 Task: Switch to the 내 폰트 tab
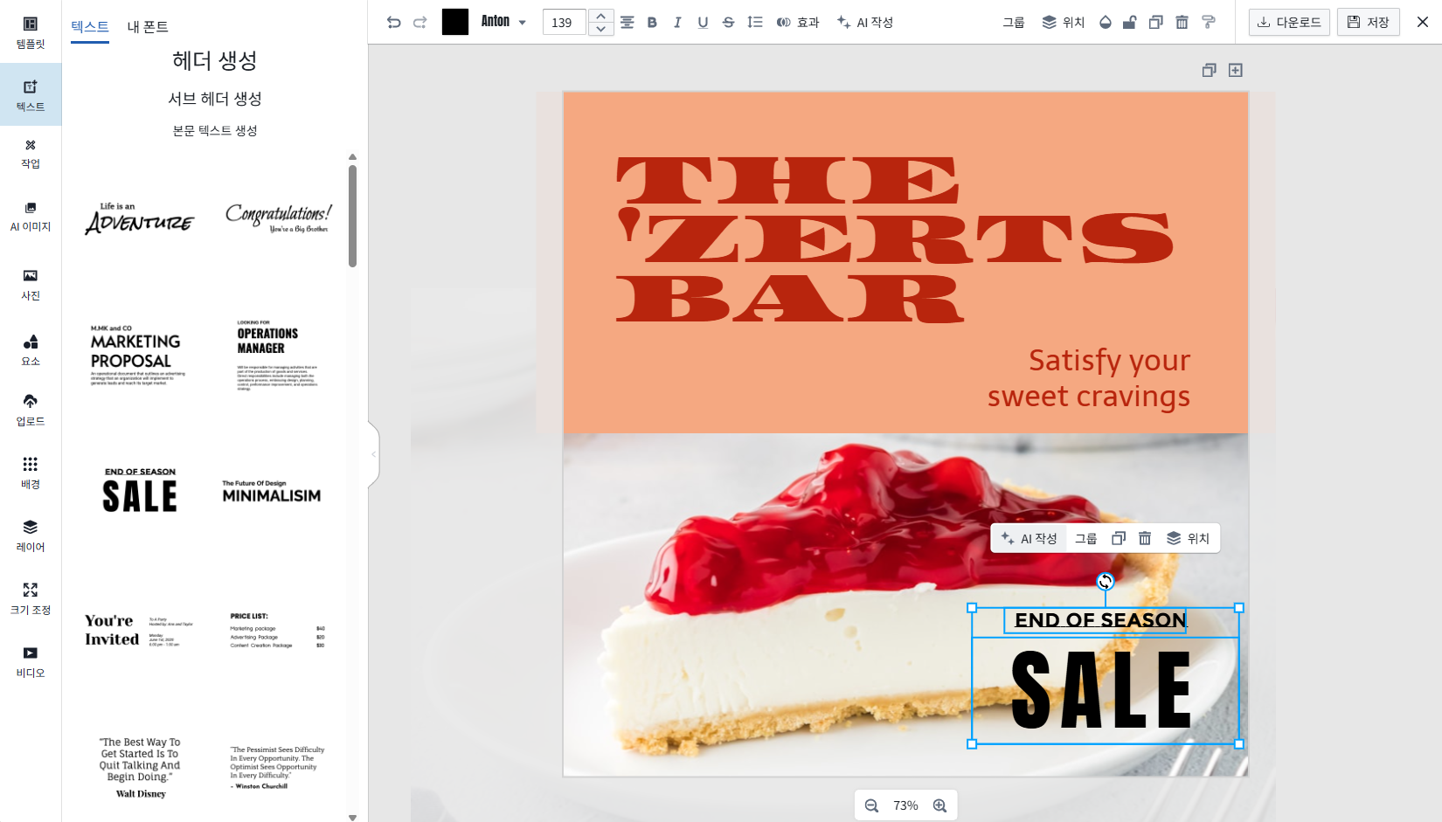tap(148, 27)
